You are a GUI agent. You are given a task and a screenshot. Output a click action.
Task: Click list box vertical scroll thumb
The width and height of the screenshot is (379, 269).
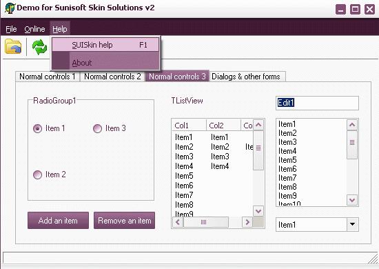click(352, 145)
